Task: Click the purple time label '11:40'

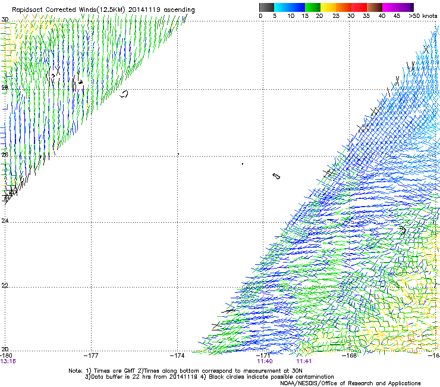Action: pos(265,361)
